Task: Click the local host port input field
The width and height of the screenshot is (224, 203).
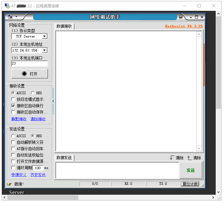Action: (29, 64)
